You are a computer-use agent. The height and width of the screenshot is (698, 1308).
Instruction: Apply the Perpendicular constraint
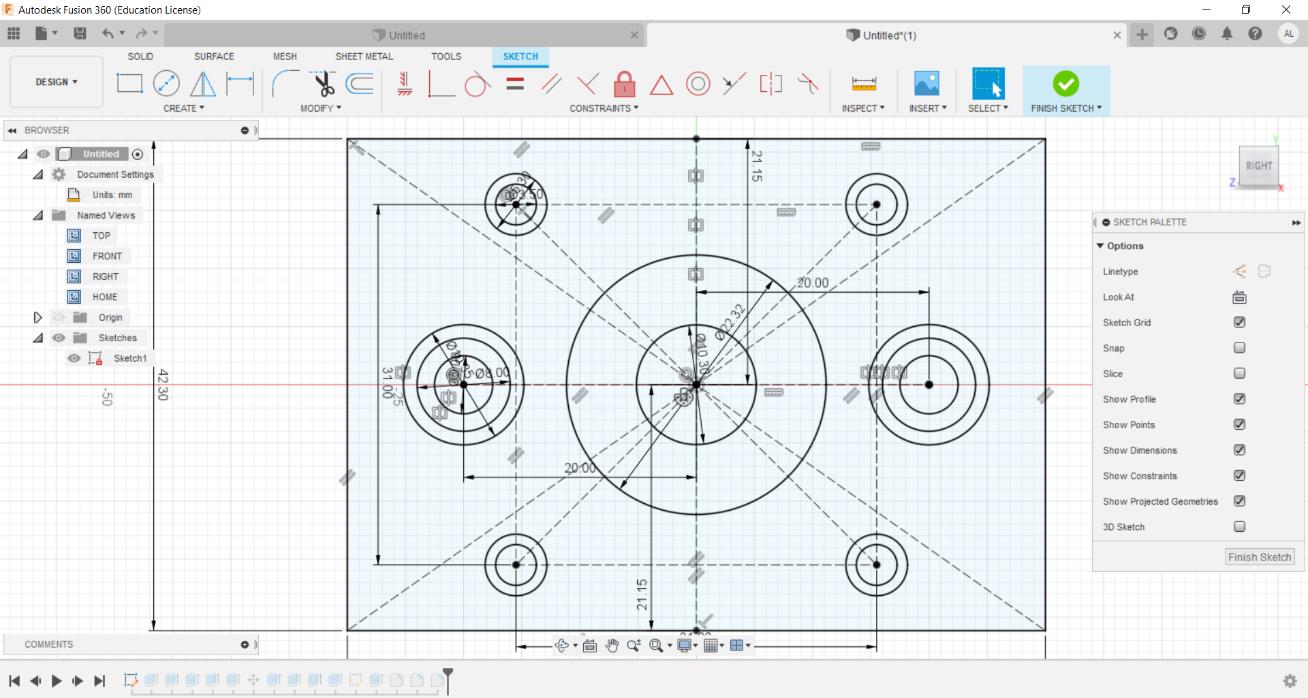pos(588,84)
